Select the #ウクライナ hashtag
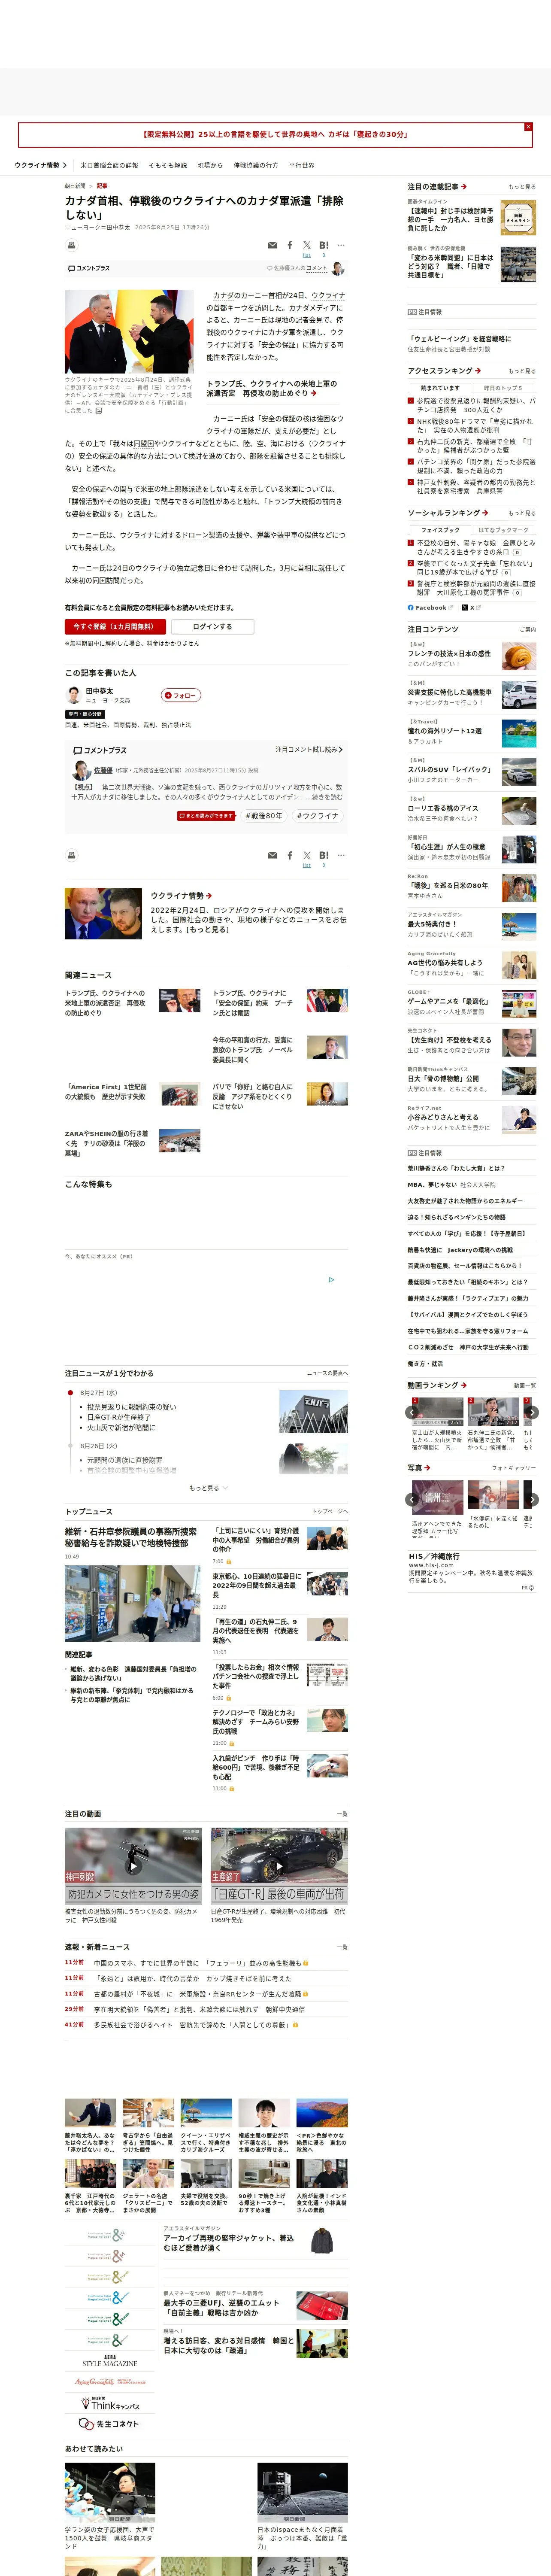The image size is (551, 2576). pos(317,816)
